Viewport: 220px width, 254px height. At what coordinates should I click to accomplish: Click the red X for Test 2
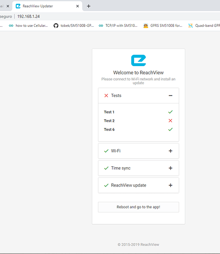(171, 121)
